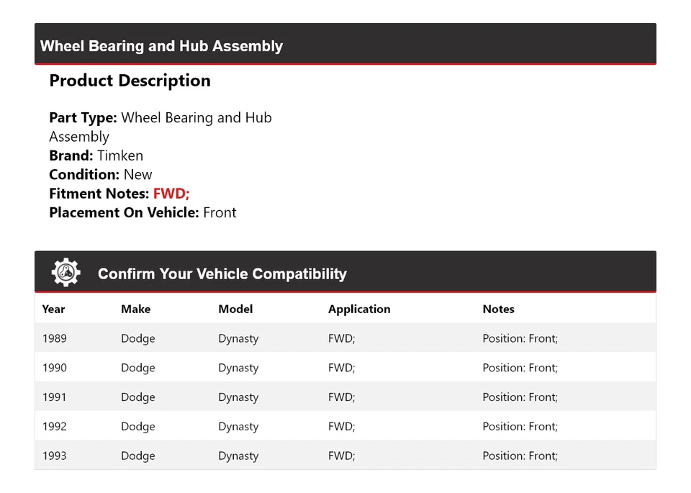This screenshot has width=691, height=493.
Task: Click the Application column header
Action: coord(359,309)
